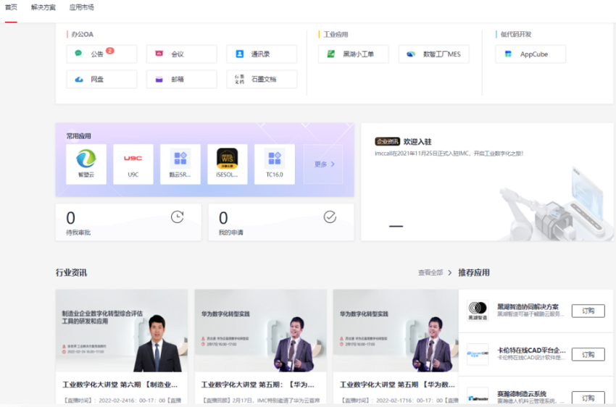Open the 甄云SR... app tile
Viewport: 616px width, 407px height.
pyautogui.click(x=180, y=164)
